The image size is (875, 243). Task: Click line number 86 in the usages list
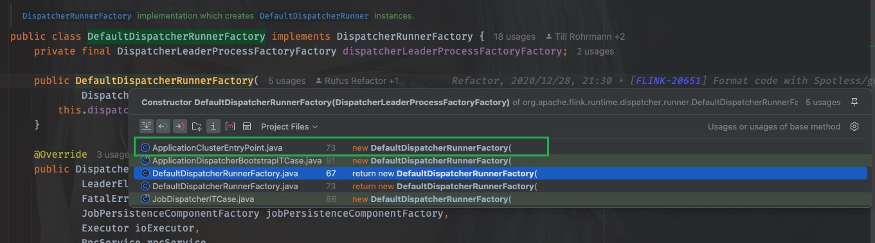[x=331, y=199]
